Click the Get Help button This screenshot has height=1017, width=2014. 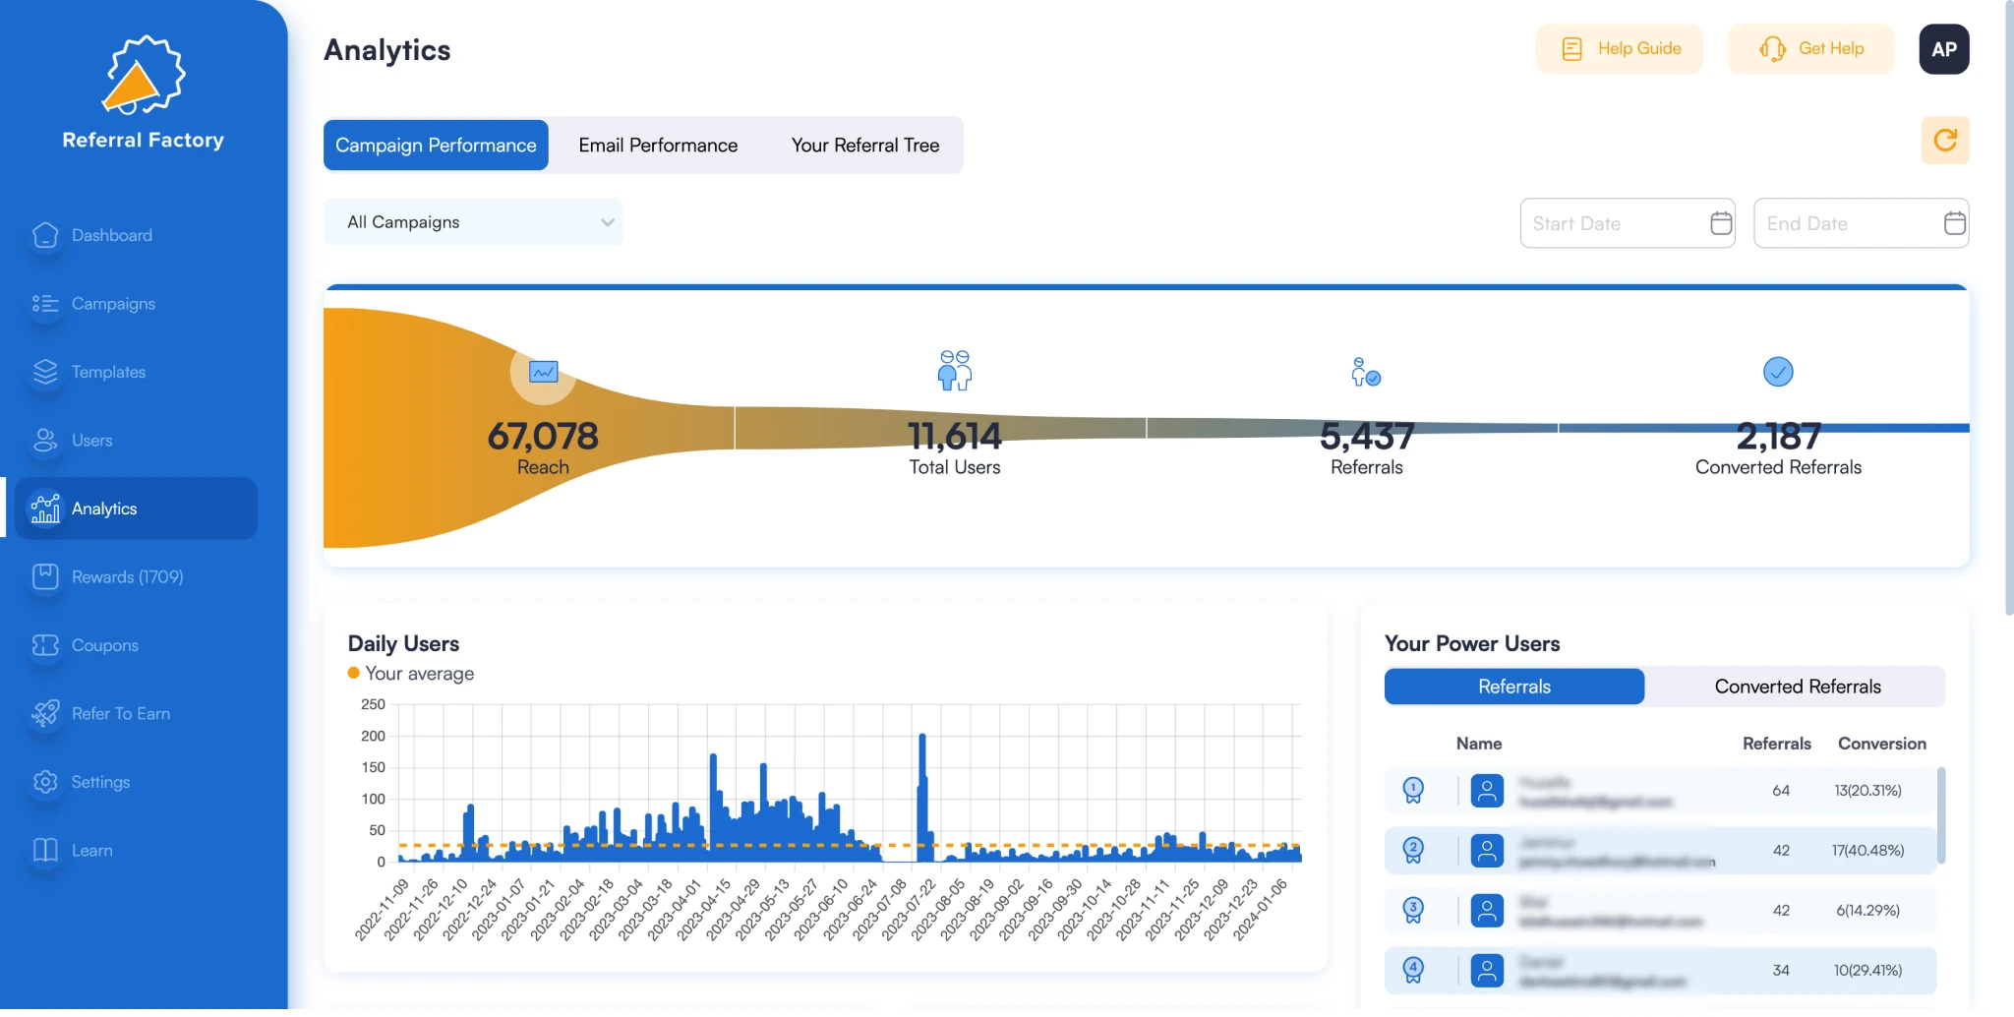1810,48
